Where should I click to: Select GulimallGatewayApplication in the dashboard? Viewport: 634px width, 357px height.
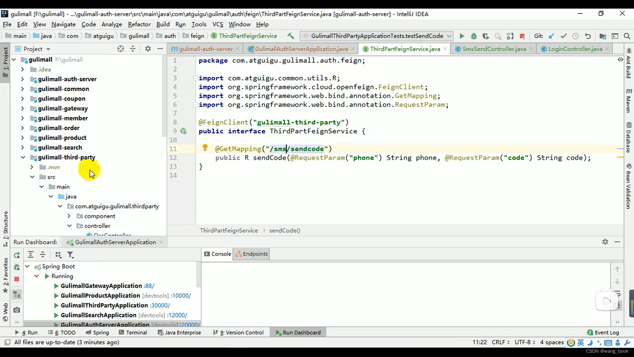pyautogui.click(x=101, y=286)
